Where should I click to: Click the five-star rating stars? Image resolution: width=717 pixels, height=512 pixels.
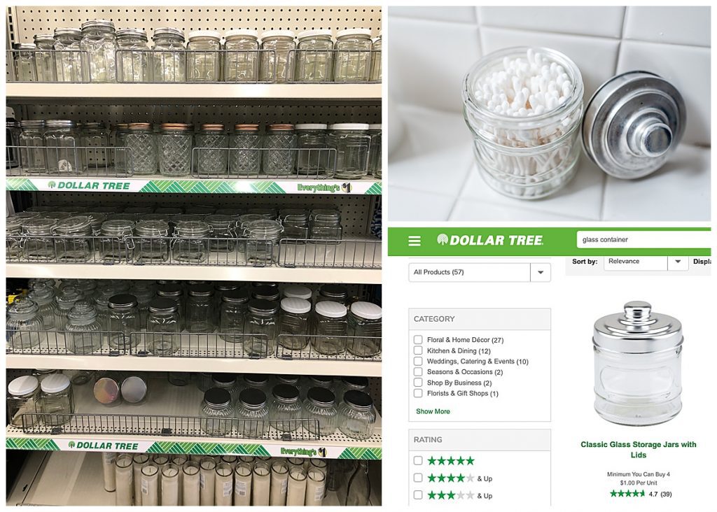coord(451,460)
